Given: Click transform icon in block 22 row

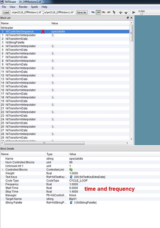Looking at the screenshot, I should (x=53, y=112).
